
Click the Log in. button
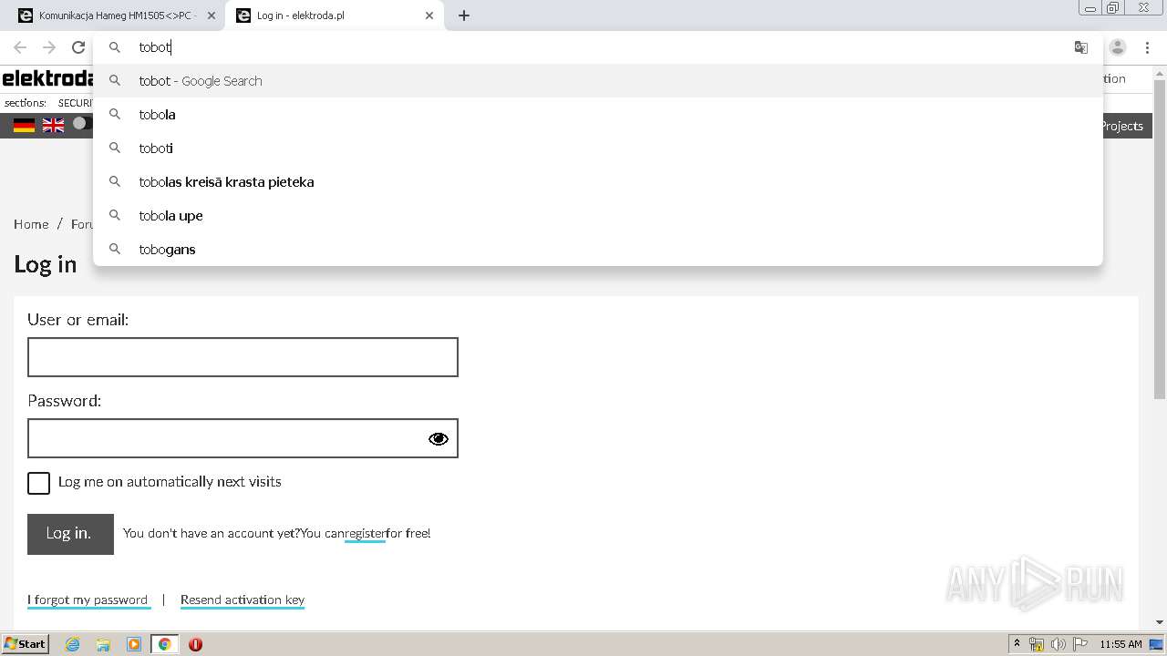click(70, 534)
